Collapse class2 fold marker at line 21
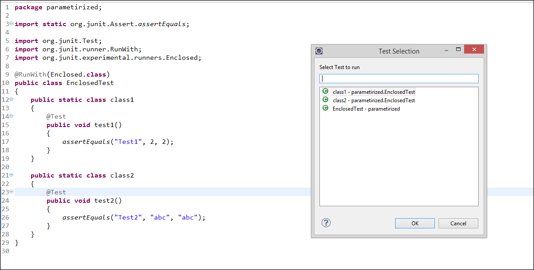The height and width of the screenshot is (270, 534). (12, 175)
